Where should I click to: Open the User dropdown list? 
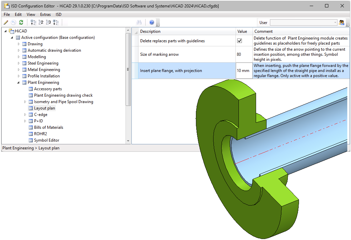335,23
